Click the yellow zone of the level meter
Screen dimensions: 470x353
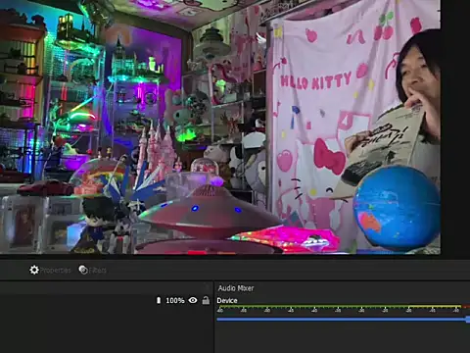point(435,307)
